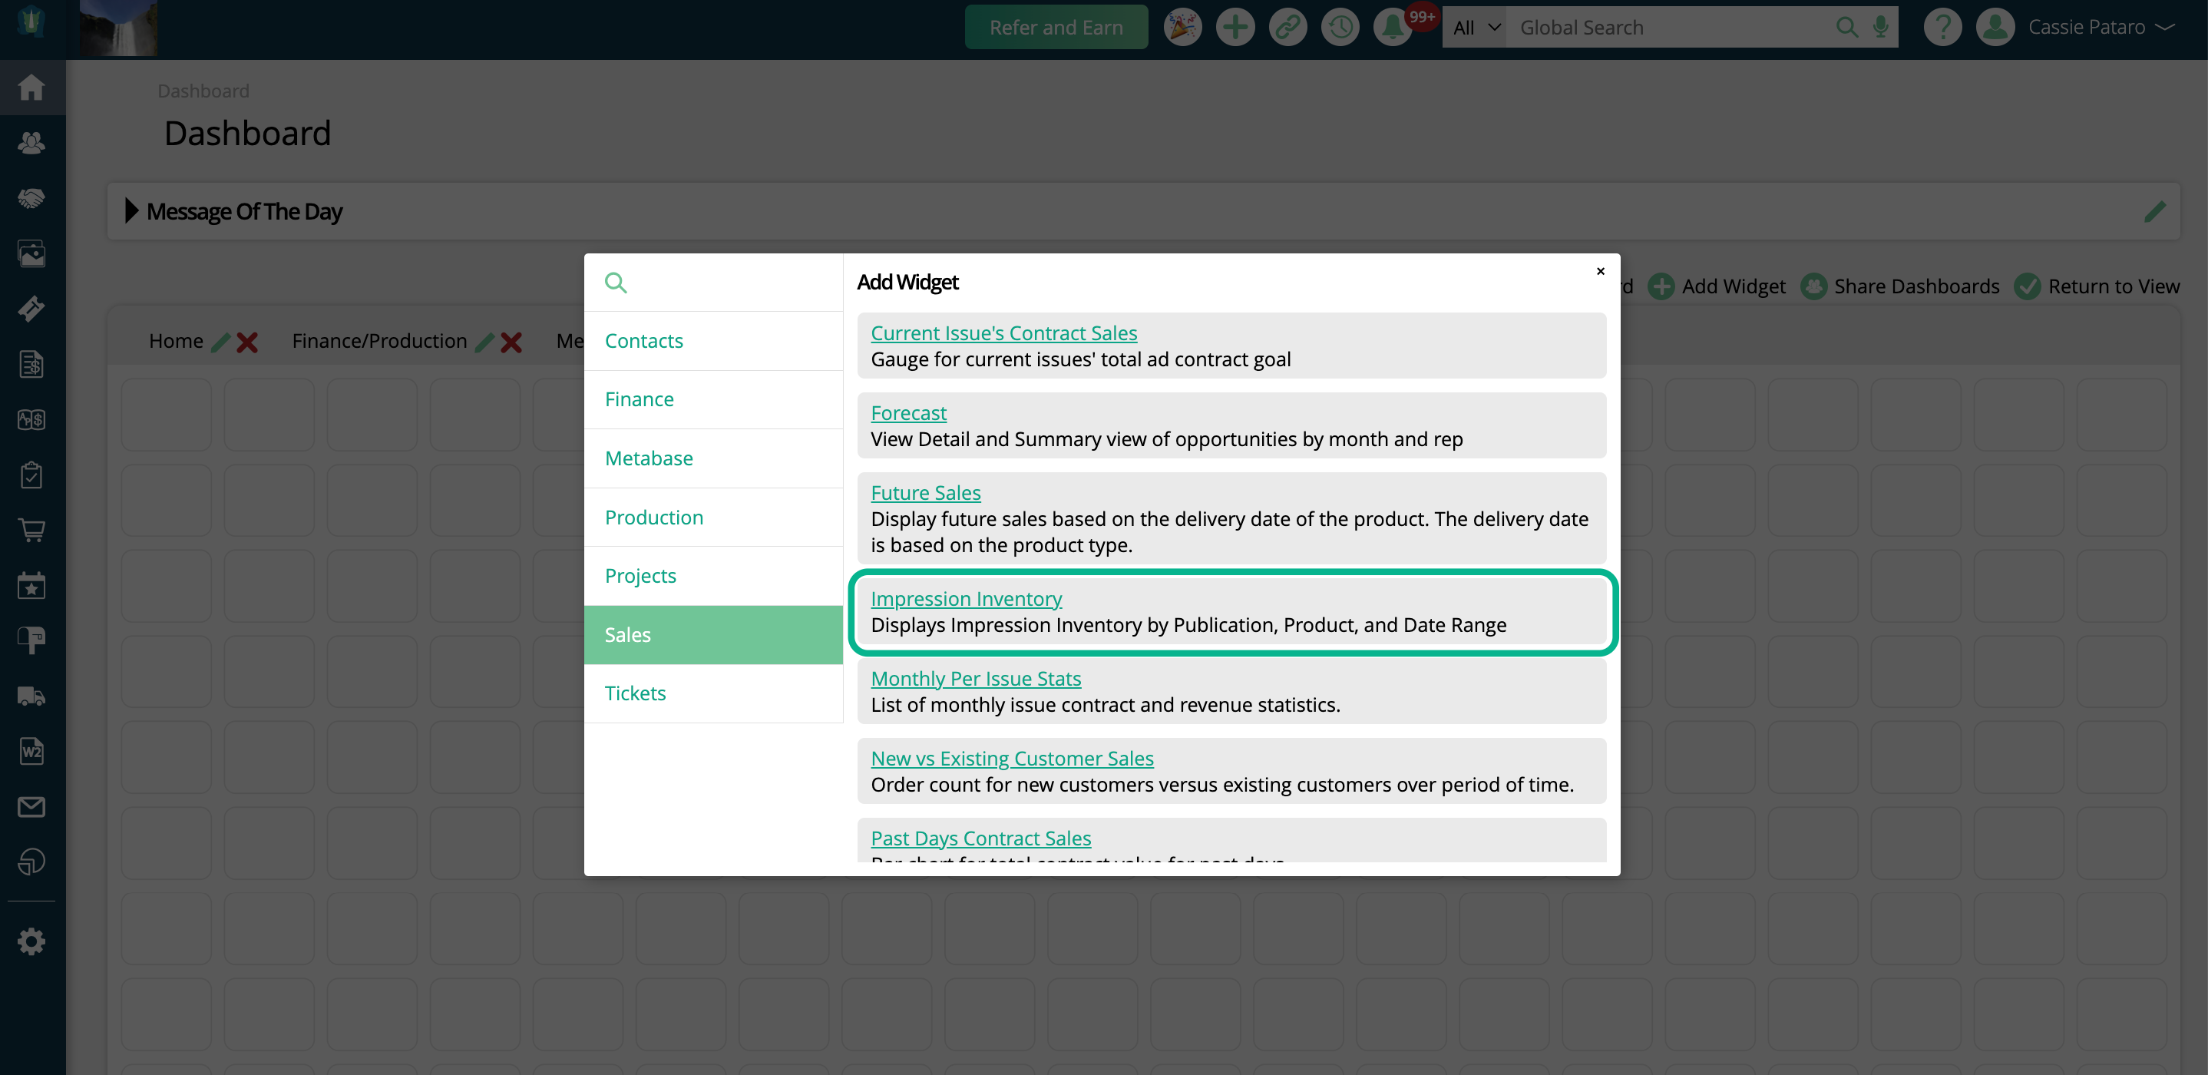Close the Add Widget dialog

(x=1599, y=272)
